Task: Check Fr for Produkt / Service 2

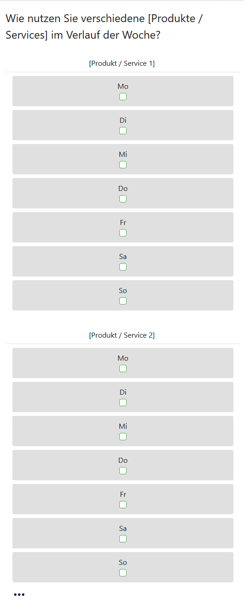Action: pos(123,505)
